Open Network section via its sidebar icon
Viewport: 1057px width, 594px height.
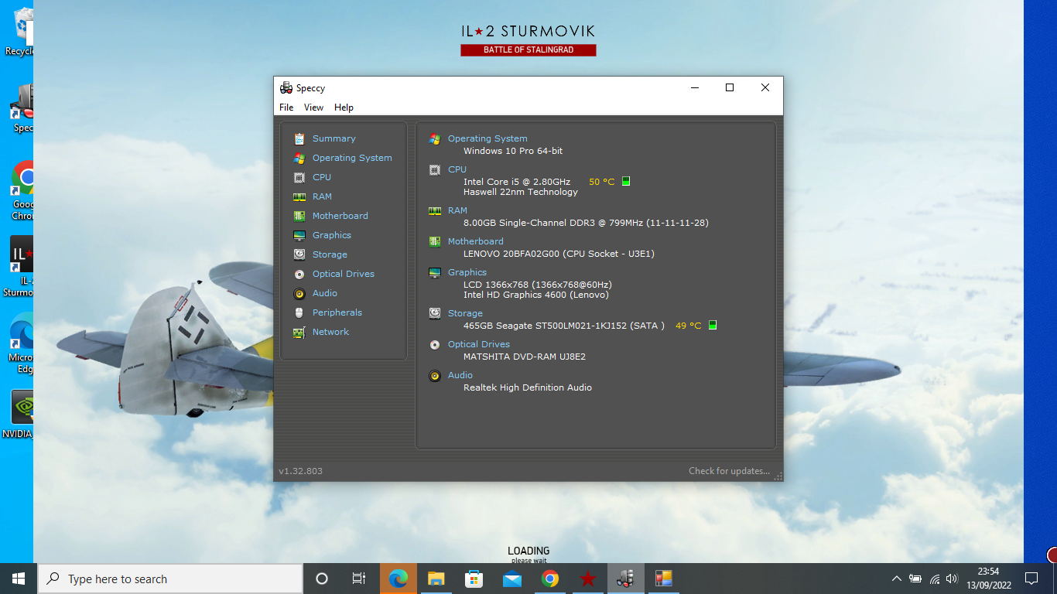click(299, 333)
